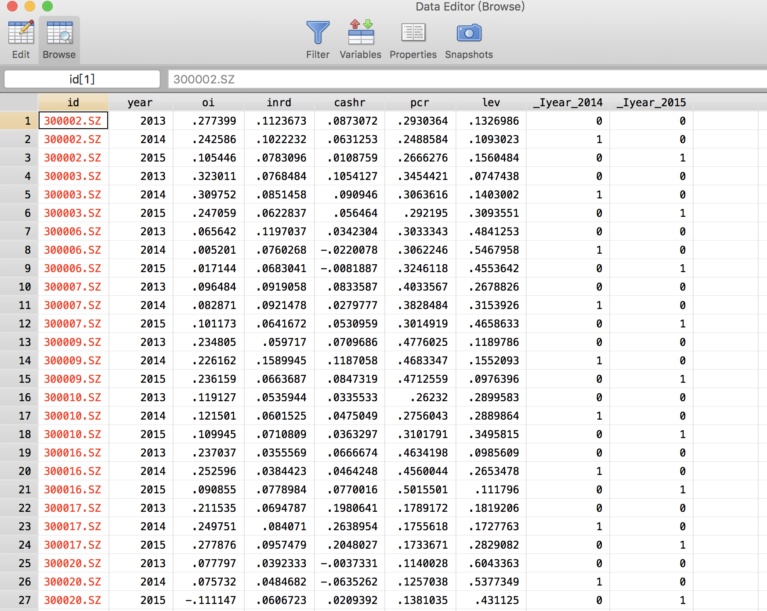The width and height of the screenshot is (767, 611).
Task: Select the pcr column header
Action: 420,102
